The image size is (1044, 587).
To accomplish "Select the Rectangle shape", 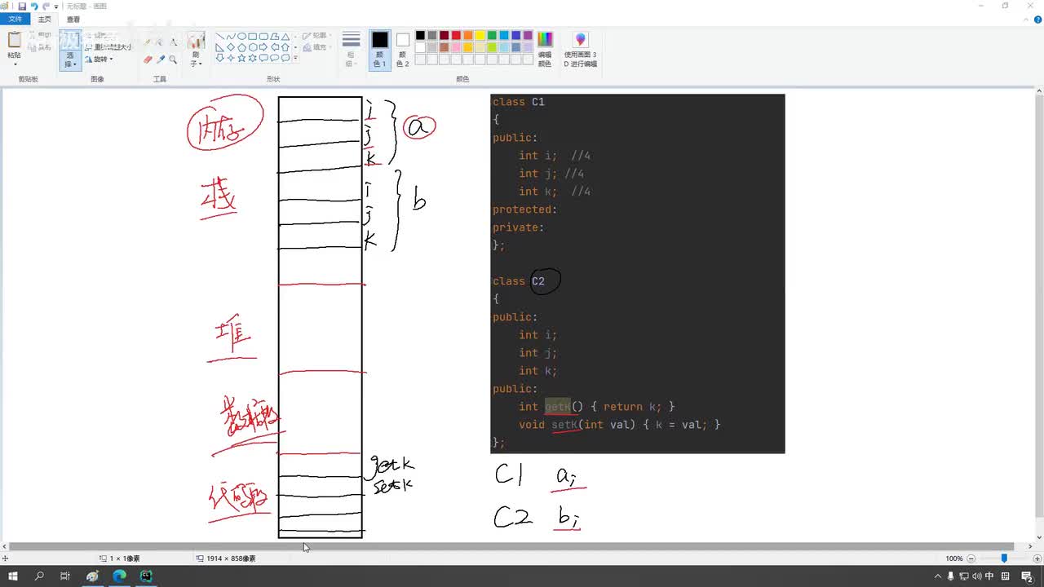I will [252, 36].
